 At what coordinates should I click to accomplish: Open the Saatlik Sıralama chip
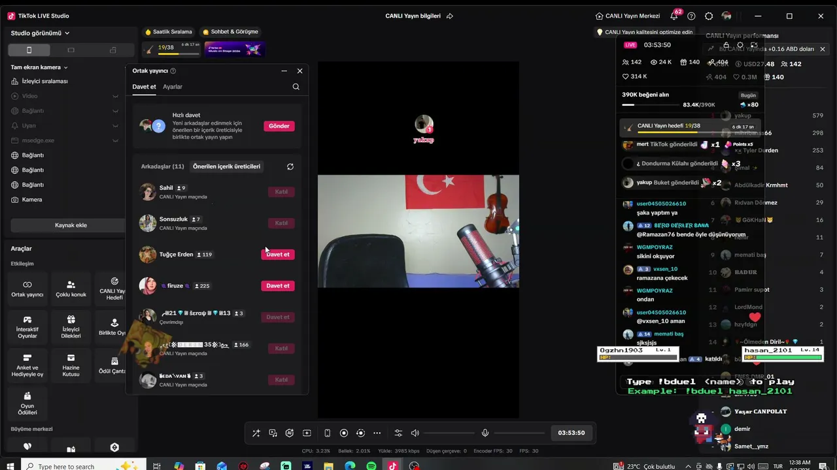tap(169, 32)
